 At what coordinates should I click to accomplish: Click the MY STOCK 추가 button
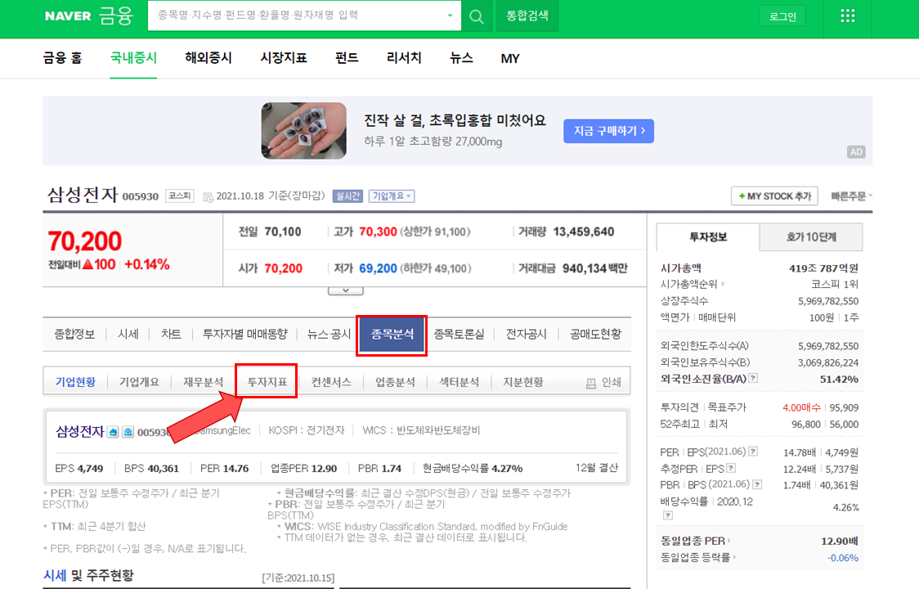[775, 196]
